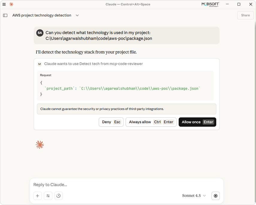This screenshot has width=256, height=205.
Task: Open the hamburger menu in title bar
Action: [4, 4]
